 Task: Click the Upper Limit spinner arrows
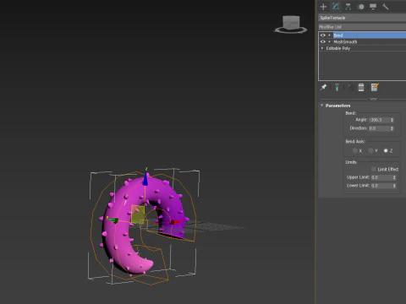[x=394, y=177]
